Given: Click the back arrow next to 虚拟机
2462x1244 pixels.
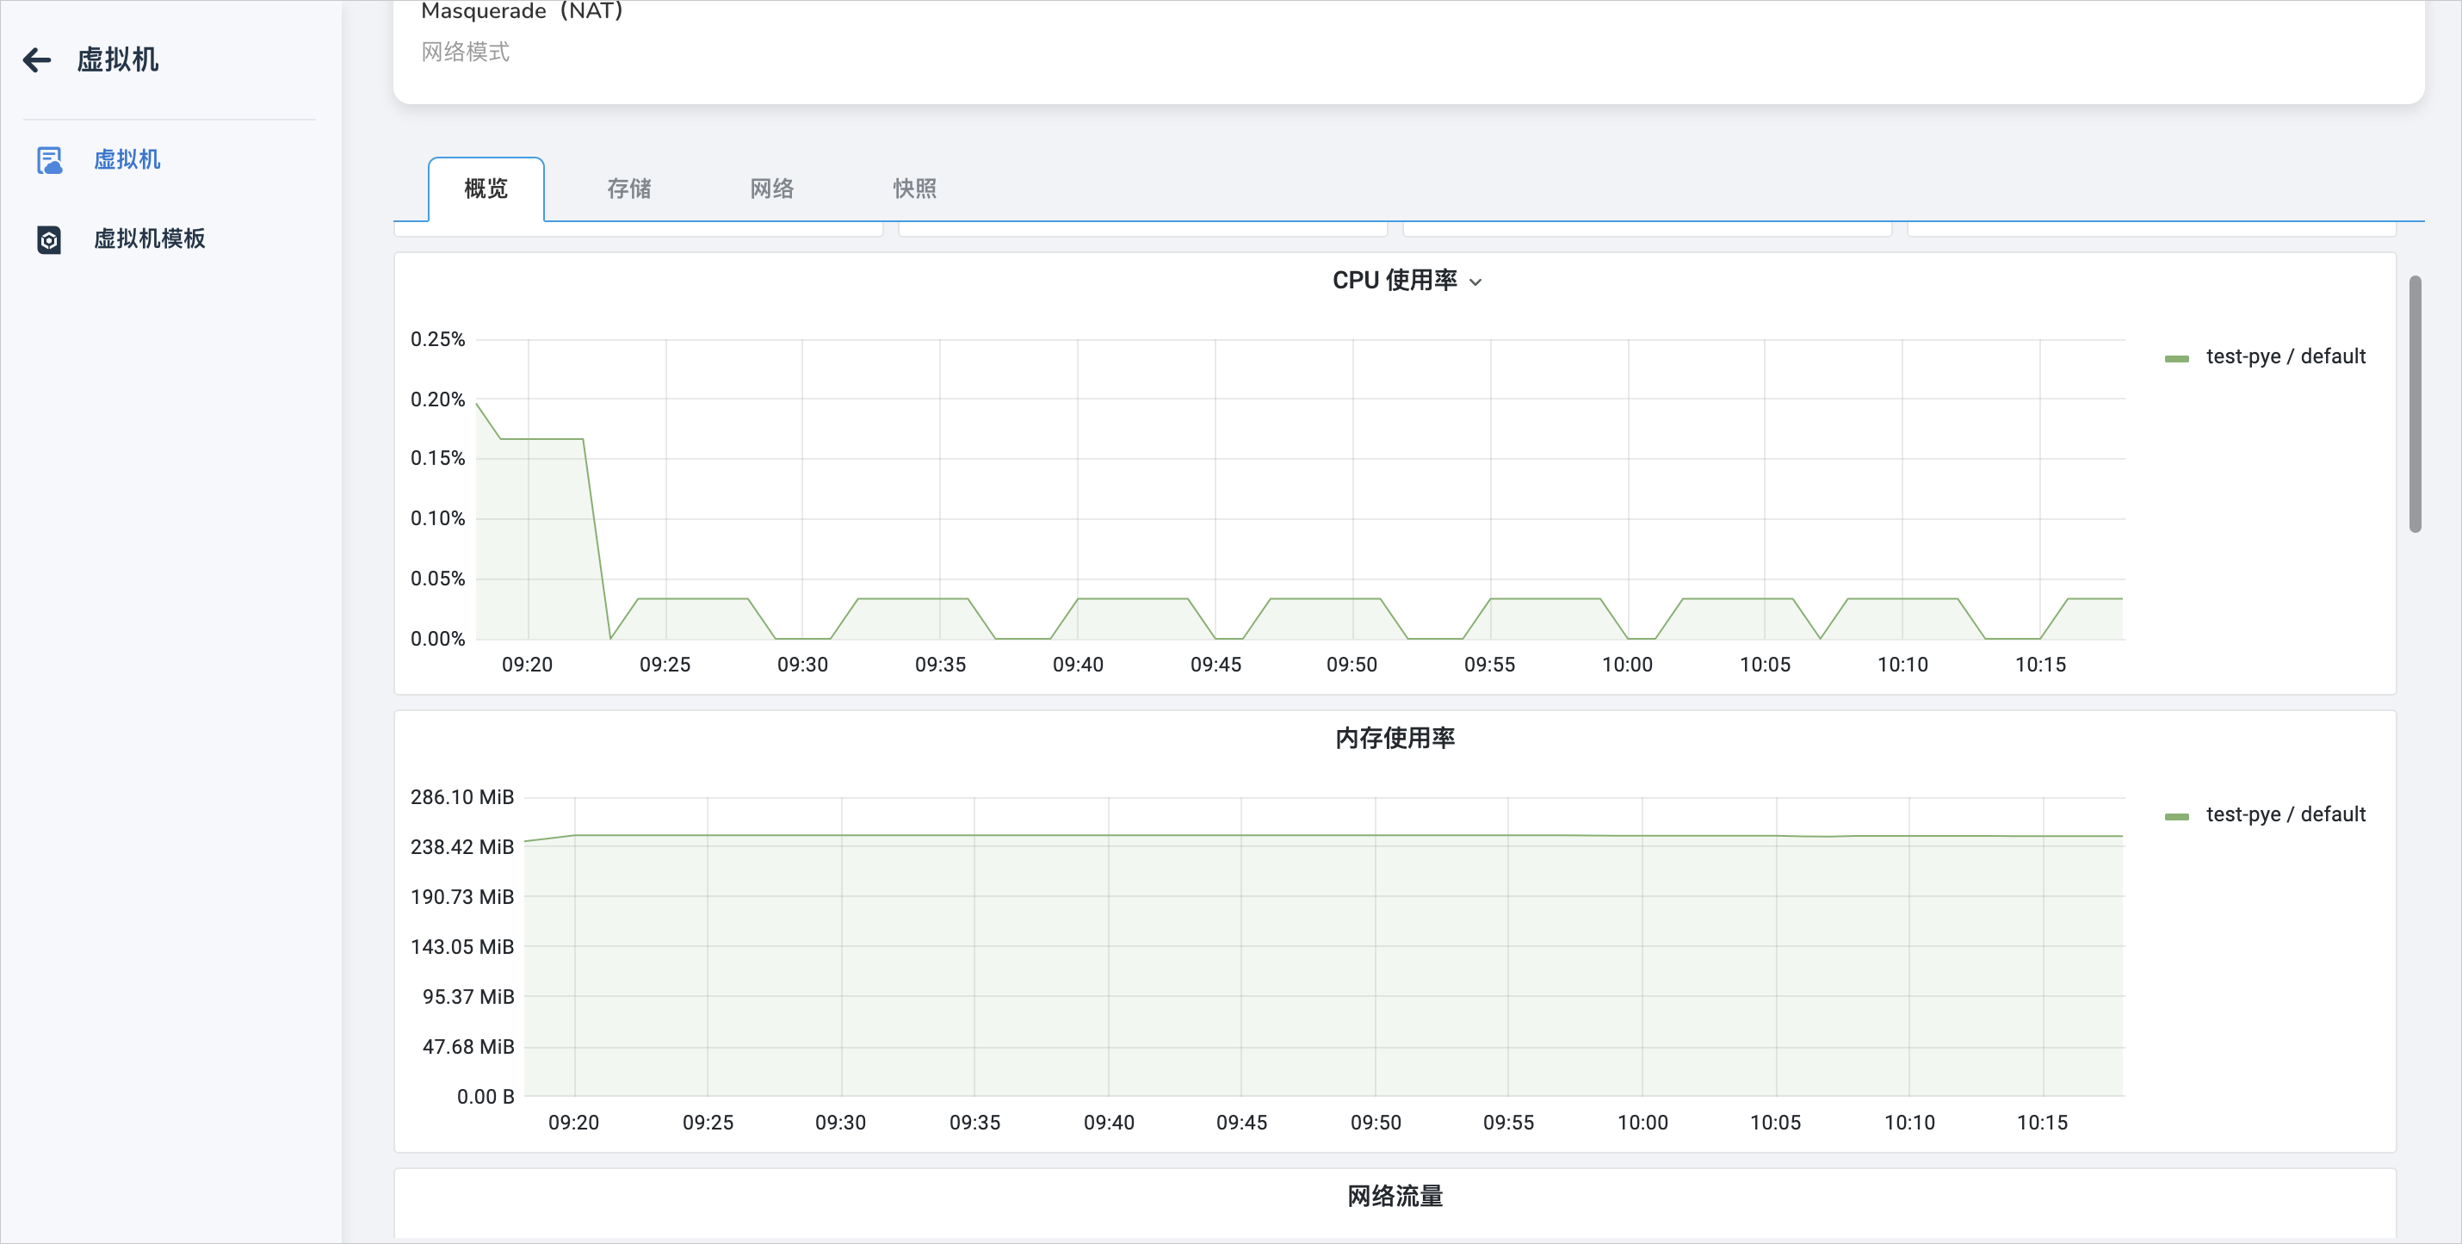Looking at the screenshot, I should point(37,60).
